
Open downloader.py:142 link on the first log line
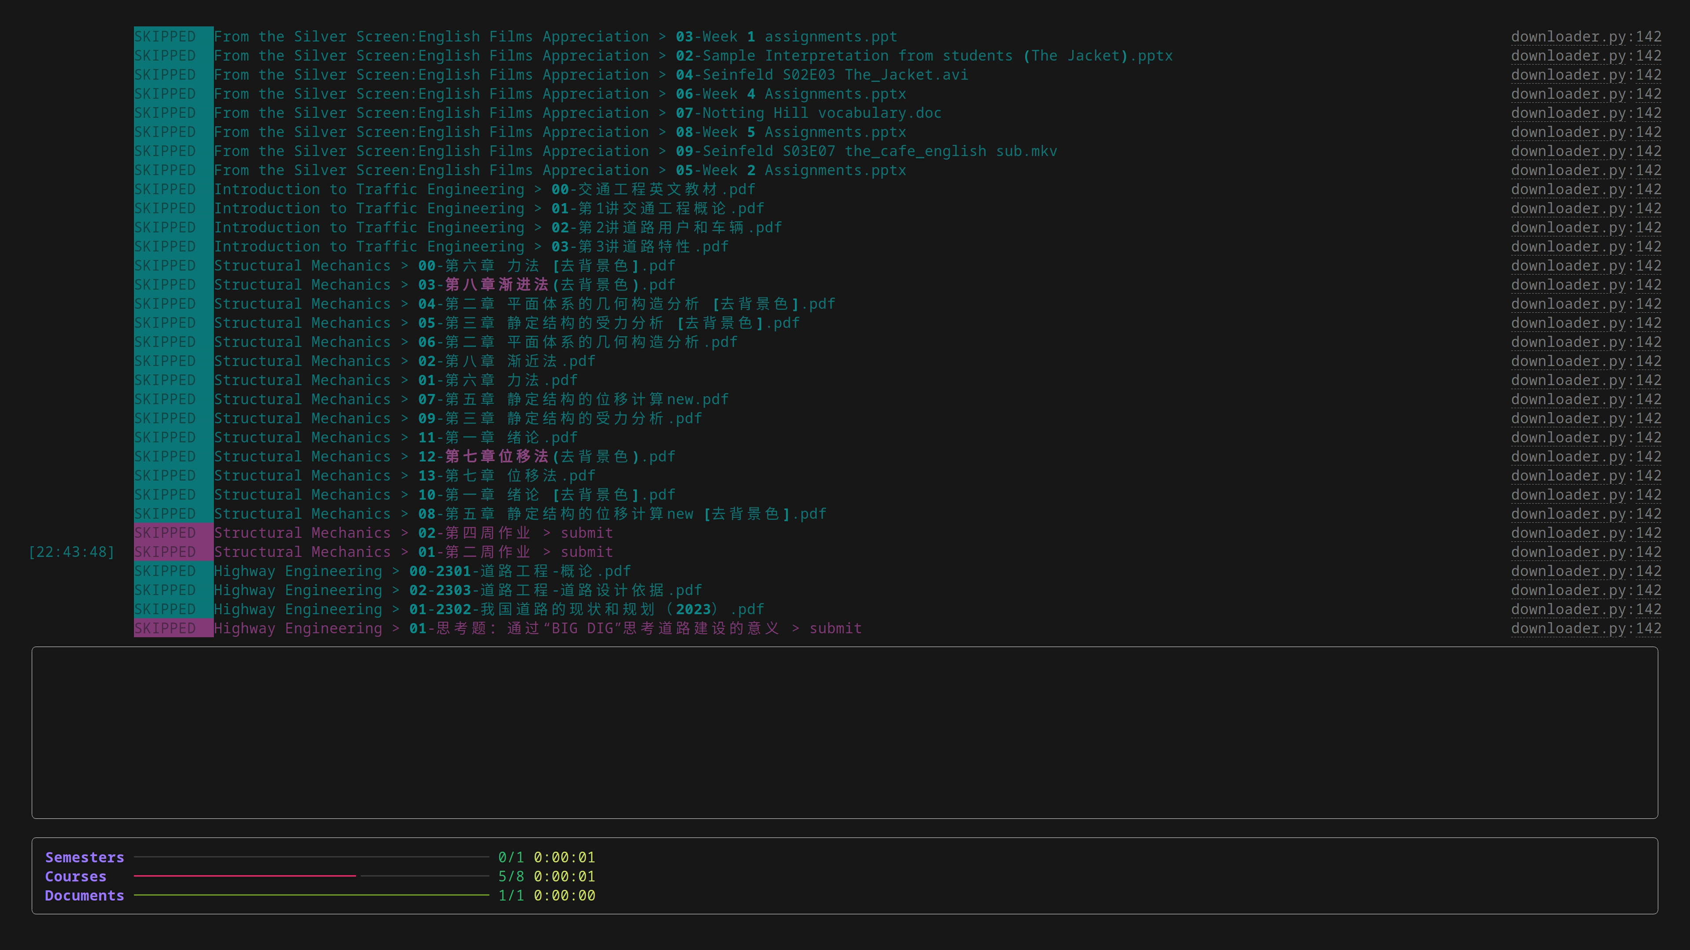[1586, 36]
